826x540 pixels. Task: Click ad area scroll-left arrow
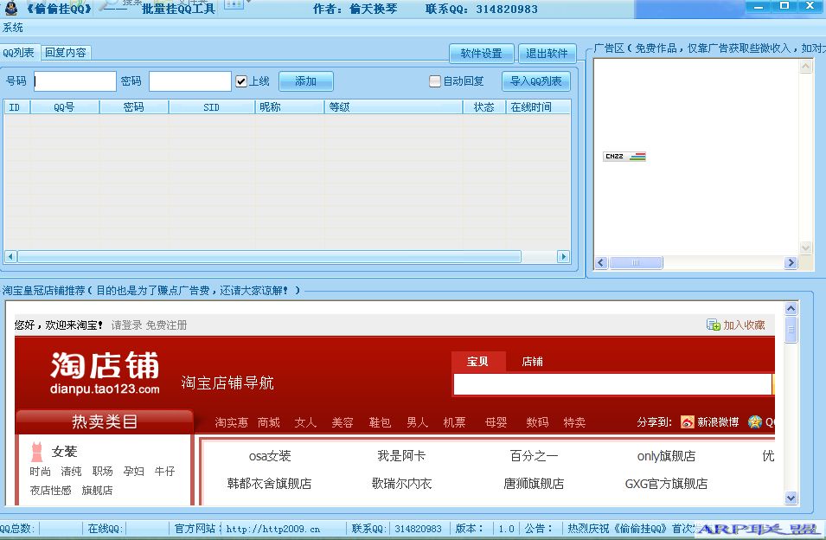pyautogui.click(x=602, y=262)
